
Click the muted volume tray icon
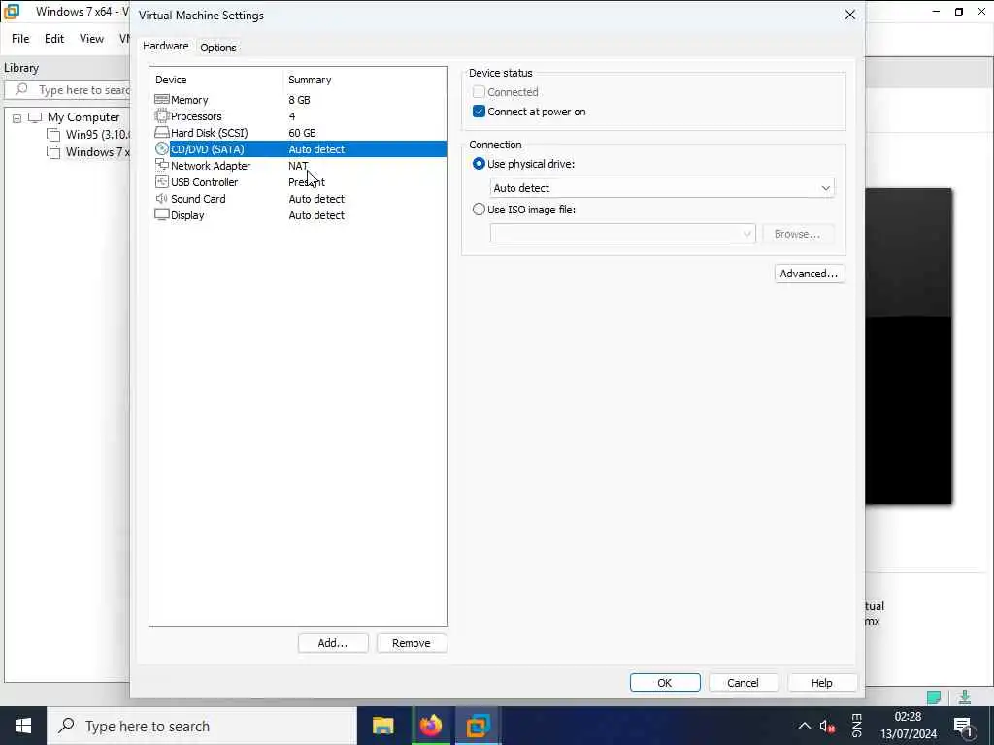tap(827, 727)
